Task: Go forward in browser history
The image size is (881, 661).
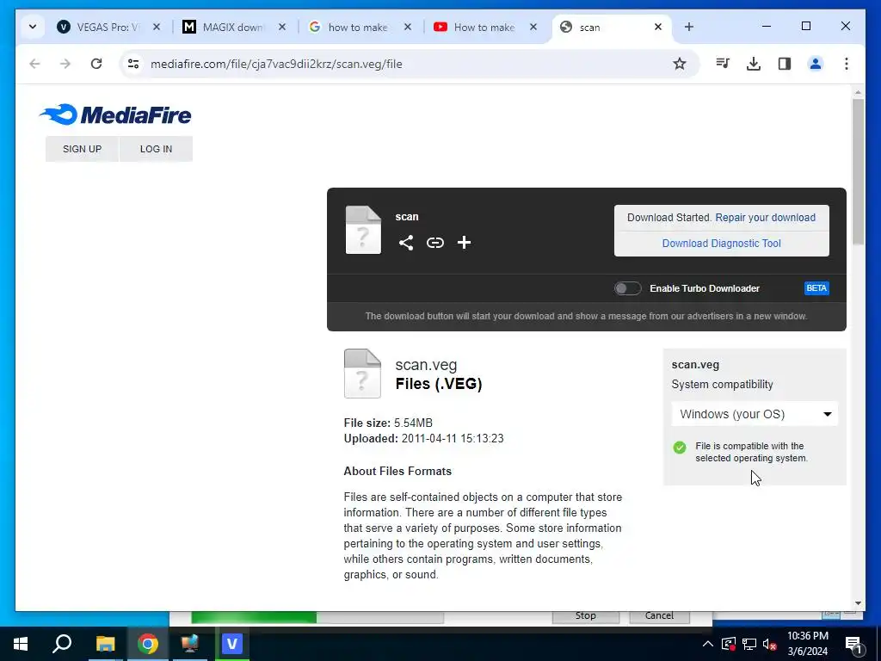Action: pos(65,64)
